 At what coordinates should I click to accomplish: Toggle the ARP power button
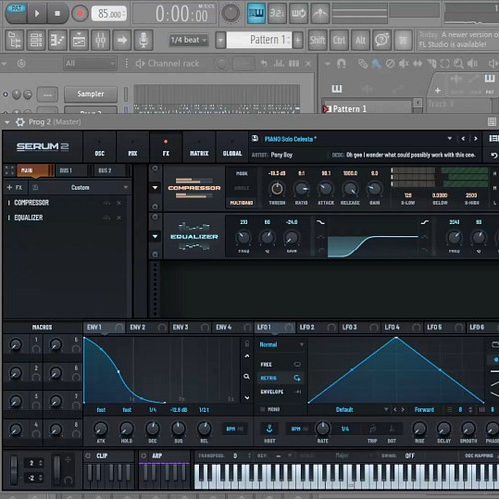[x=144, y=456]
